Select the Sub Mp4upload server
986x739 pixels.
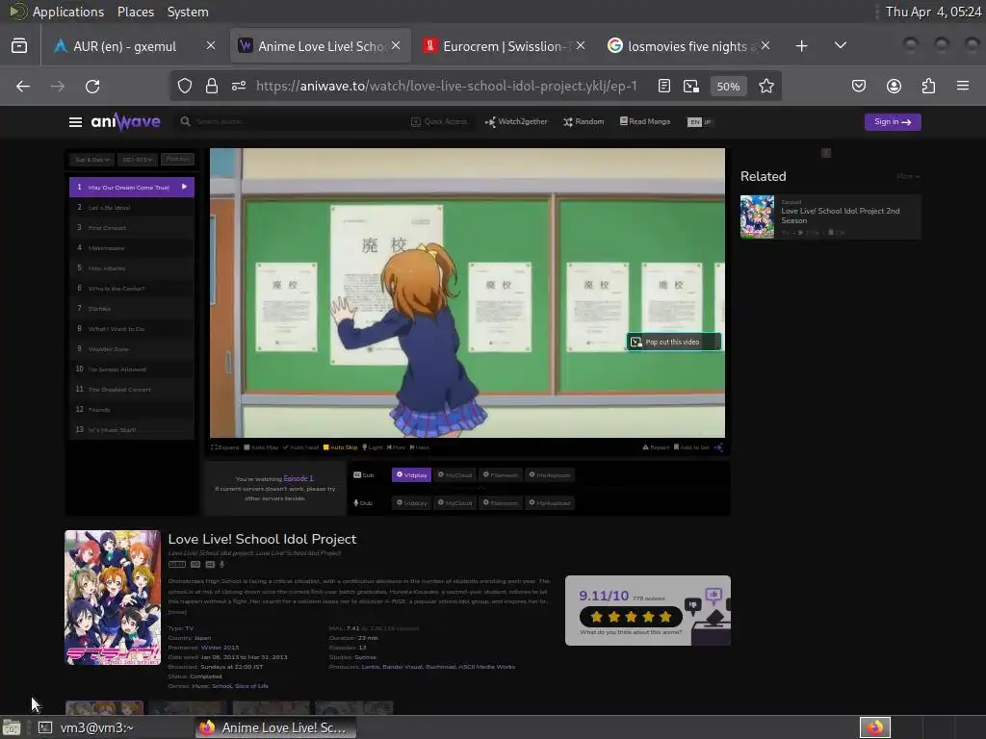(x=550, y=475)
